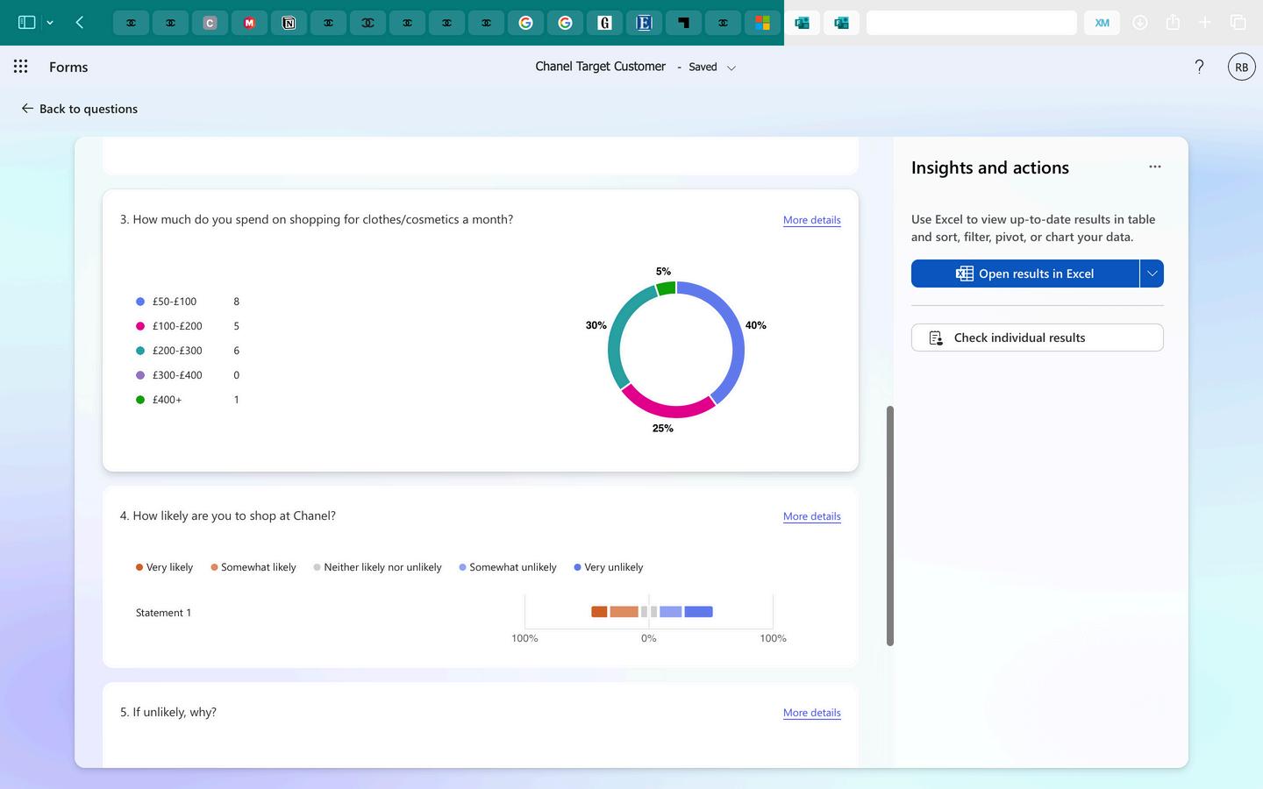The height and width of the screenshot is (789, 1263).
Task: Click the results pane vertical scrollbar
Action: coord(890,526)
